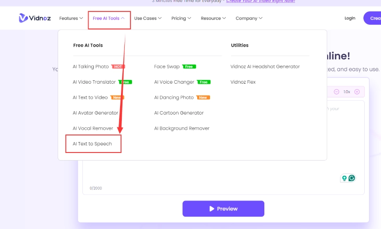Click the Grammarly icon in text box
Screen dimensions: 381x229
click(x=351, y=178)
